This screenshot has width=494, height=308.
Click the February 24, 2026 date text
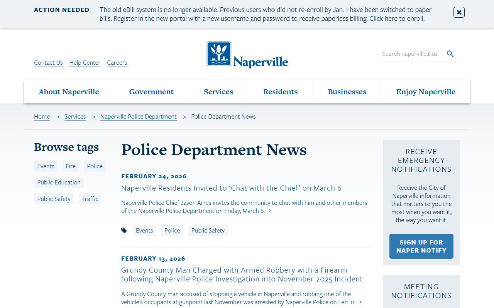click(x=154, y=176)
